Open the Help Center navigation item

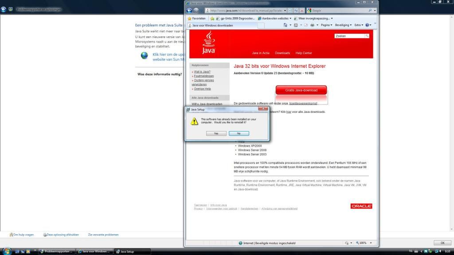tap(303, 53)
